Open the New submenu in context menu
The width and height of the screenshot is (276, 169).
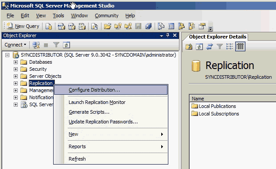point(111,134)
